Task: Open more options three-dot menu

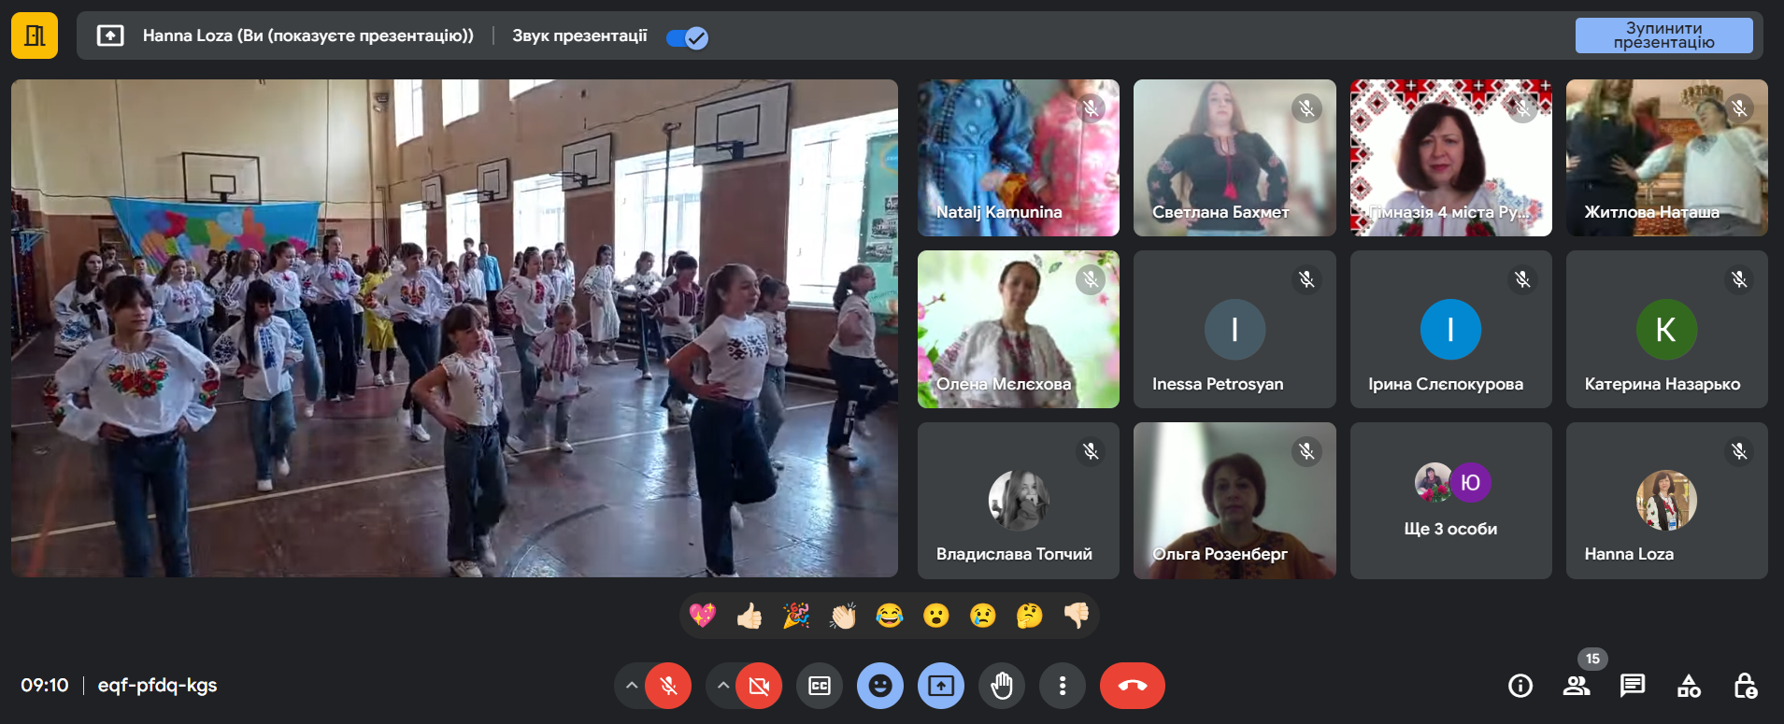Action: 1063,687
